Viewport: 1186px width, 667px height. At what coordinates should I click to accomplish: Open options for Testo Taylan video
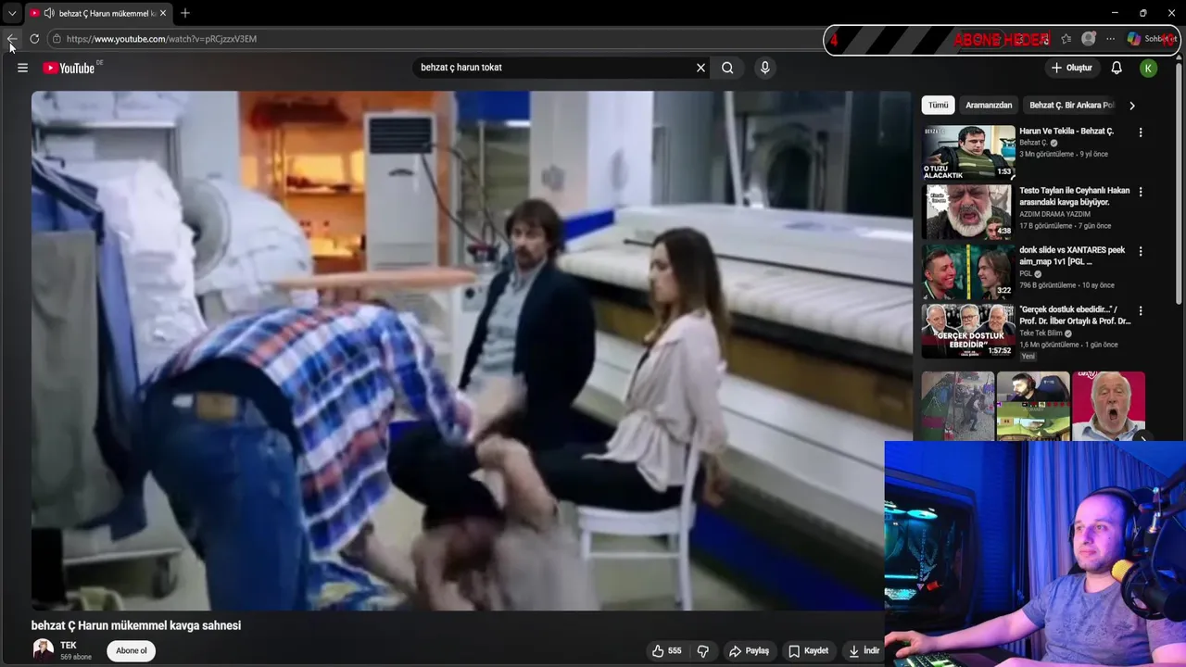(x=1141, y=192)
